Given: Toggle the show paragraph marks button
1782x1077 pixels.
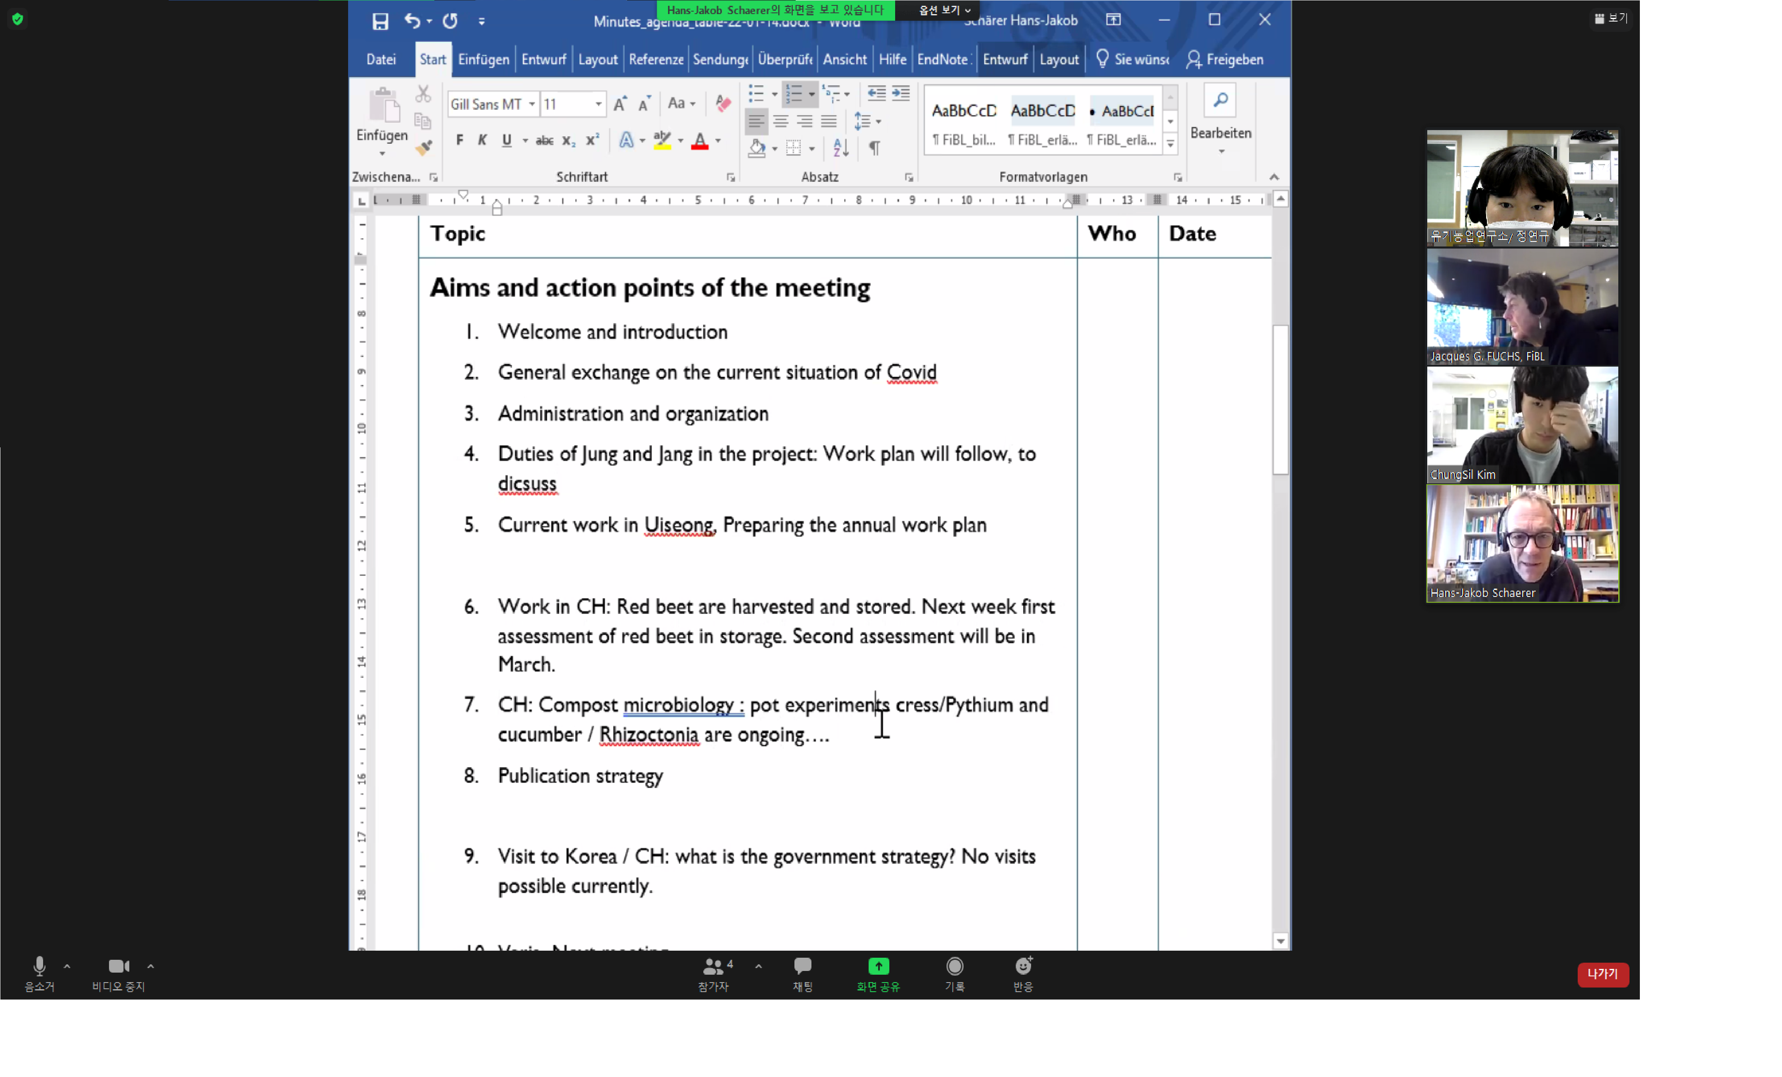Looking at the screenshot, I should [x=874, y=148].
